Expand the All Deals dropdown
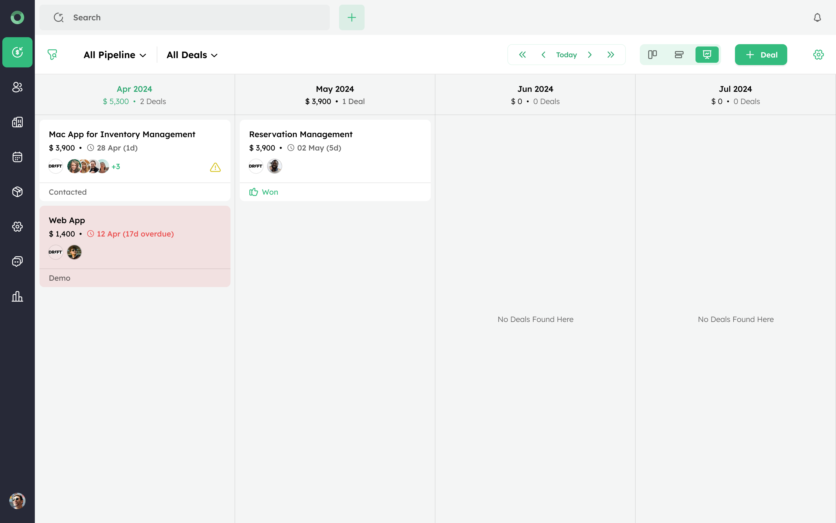The height and width of the screenshot is (523, 836). pyautogui.click(x=192, y=55)
